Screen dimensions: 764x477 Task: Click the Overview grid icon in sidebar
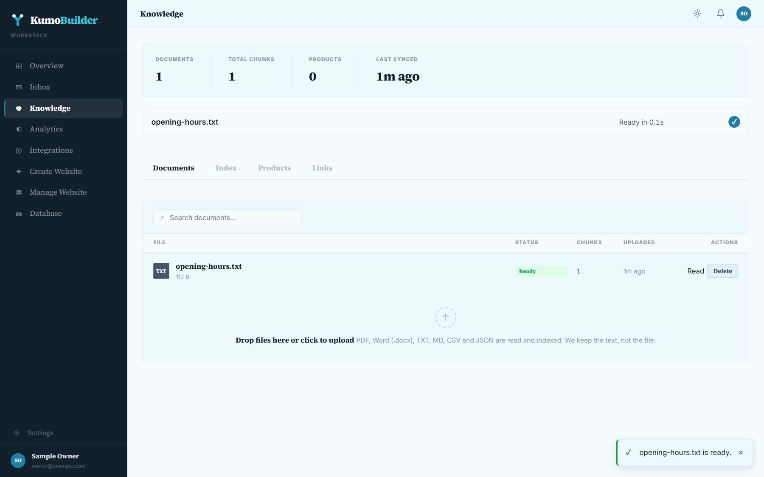click(19, 66)
